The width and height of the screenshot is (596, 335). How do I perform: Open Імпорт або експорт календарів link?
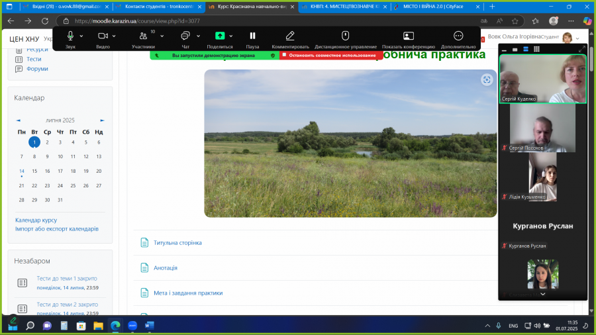pos(57,228)
